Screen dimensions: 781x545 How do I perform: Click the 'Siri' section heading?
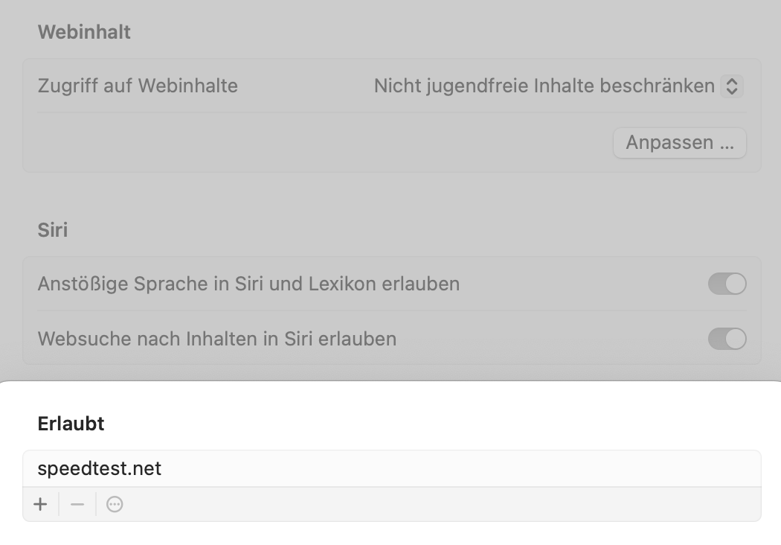pos(53,230)
